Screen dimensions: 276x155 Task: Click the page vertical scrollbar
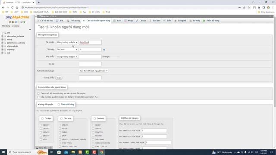[275, 62]
